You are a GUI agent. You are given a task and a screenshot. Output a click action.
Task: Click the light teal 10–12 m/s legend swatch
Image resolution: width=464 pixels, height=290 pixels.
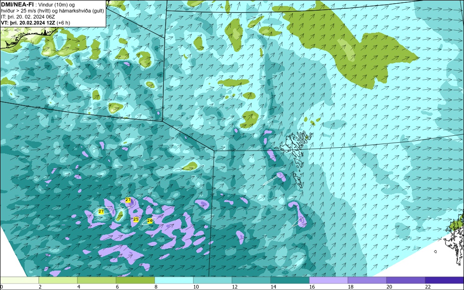point(213,280)
